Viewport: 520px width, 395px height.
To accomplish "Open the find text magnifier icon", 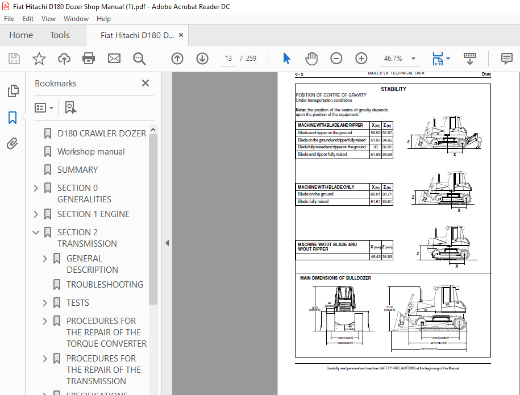I will tap(139, 59).
